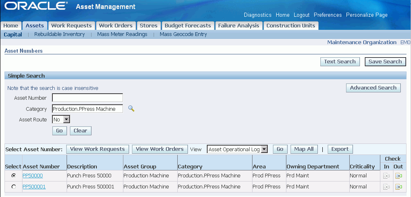Click the Check Out icon for PP50000
Viewport: 411px width, 197px height.
(399, 176)
